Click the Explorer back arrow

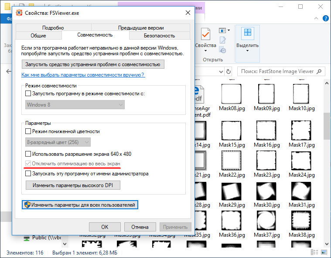click(x=9, y=71)
